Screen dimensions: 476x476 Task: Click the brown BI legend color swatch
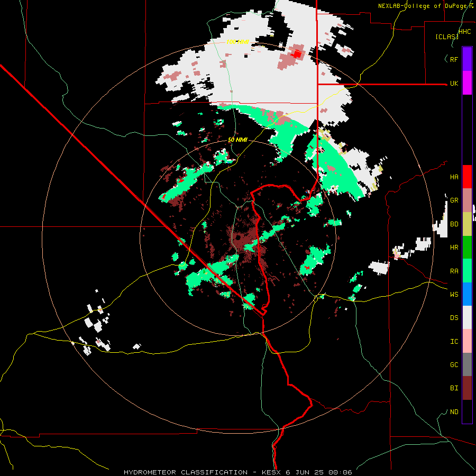(467, 388)
